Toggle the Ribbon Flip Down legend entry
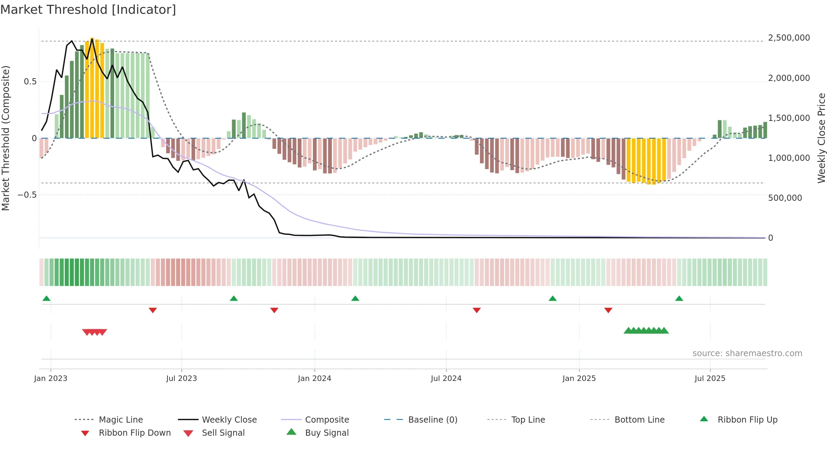This screenshot has height=465, width=827. [126, 433]
